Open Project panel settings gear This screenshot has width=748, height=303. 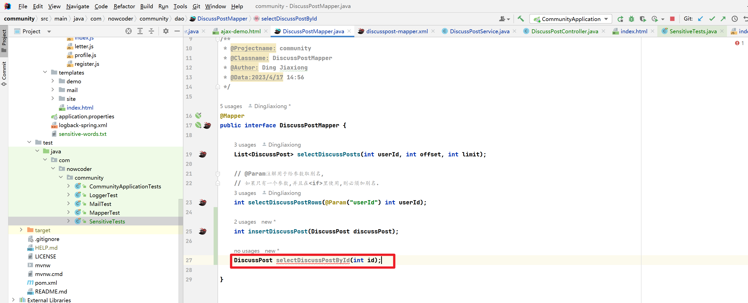(166, 31)
